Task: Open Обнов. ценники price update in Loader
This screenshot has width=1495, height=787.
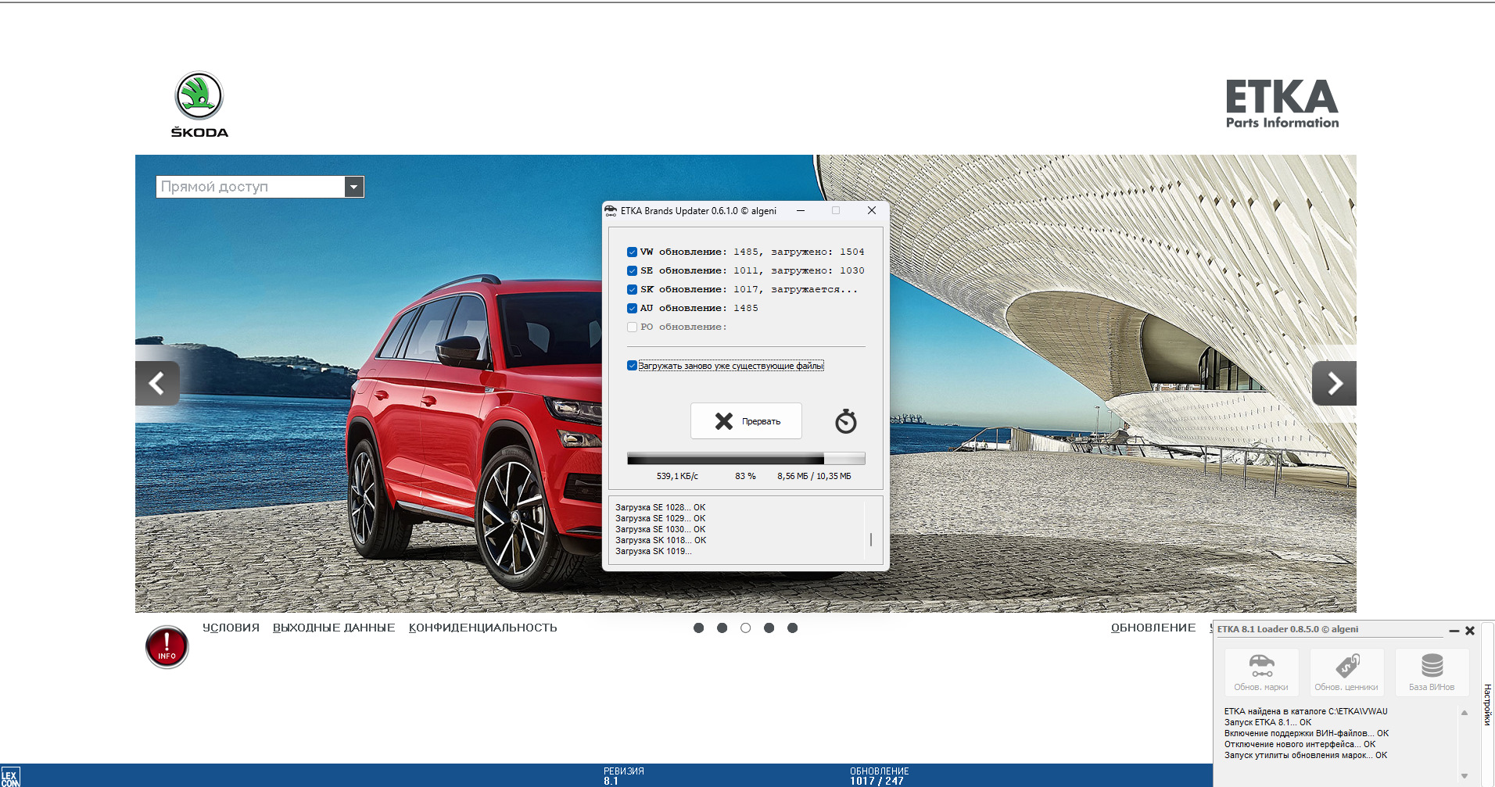Action: click(x=1346, y=672)
